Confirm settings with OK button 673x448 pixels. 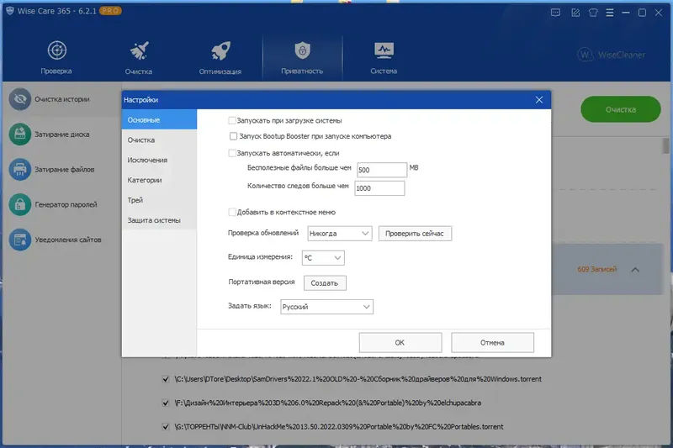[x=400, y=343]
